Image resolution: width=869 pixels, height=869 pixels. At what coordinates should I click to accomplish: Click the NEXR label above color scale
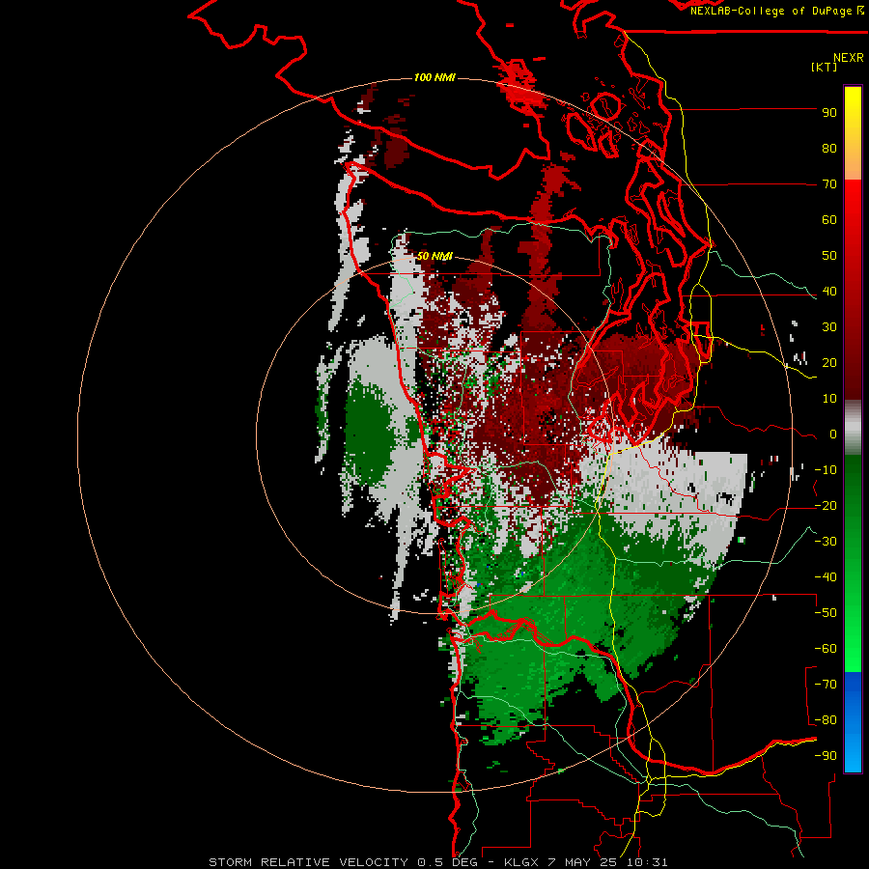[849, 58]
